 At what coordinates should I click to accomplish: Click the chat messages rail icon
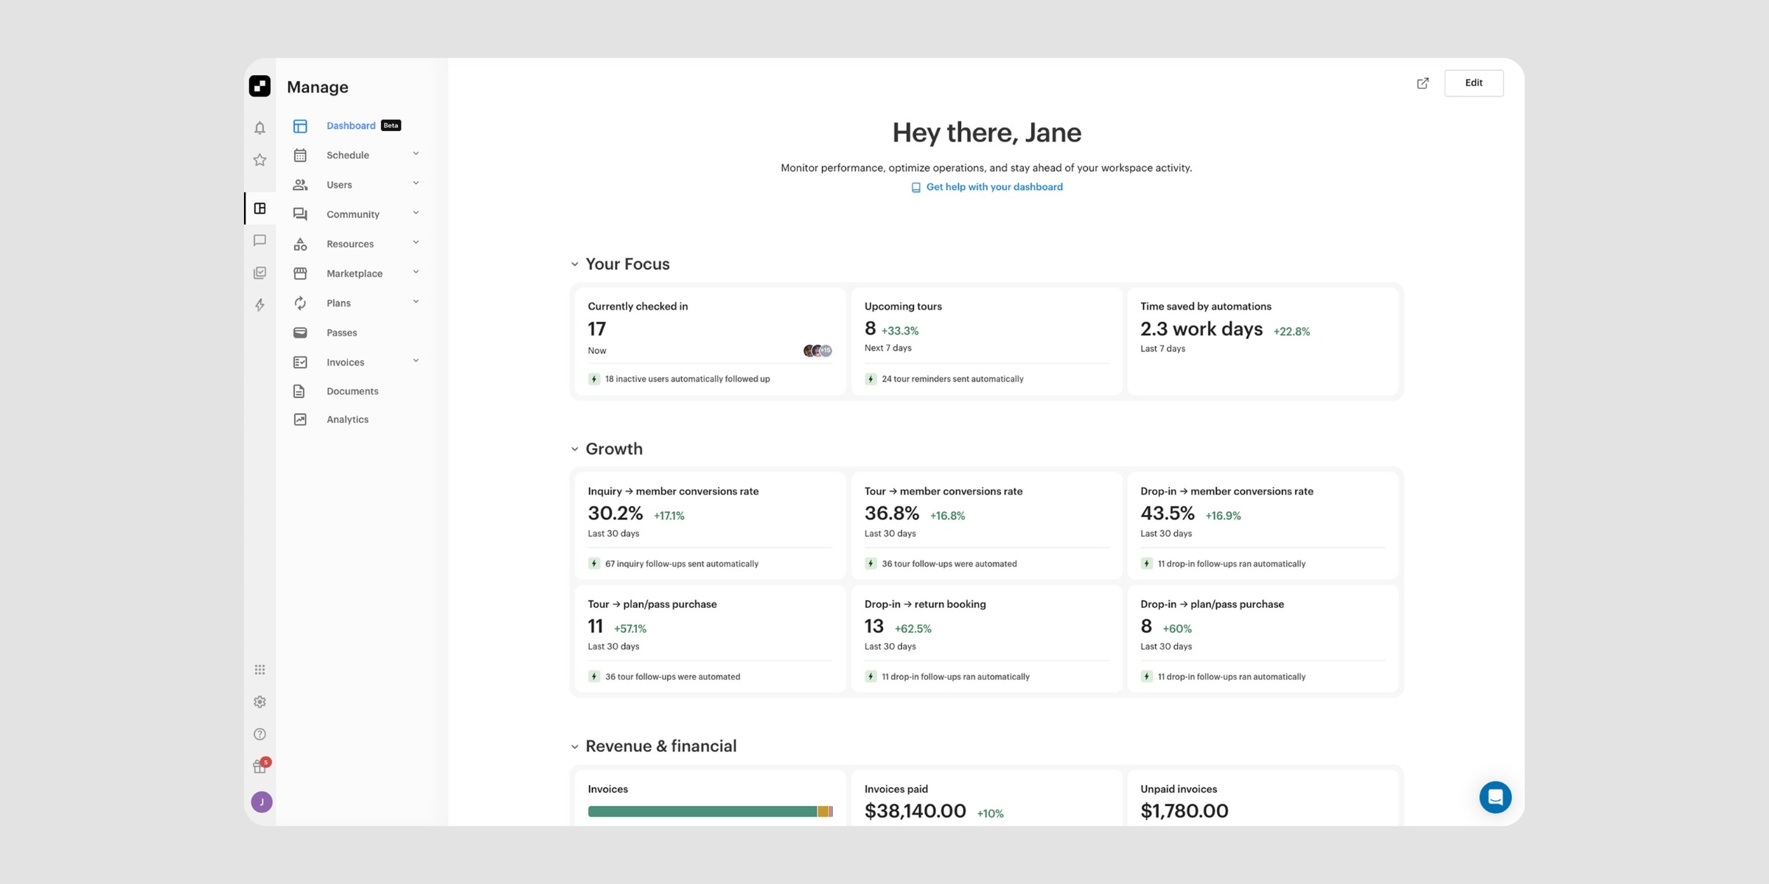tap(259, 240)
